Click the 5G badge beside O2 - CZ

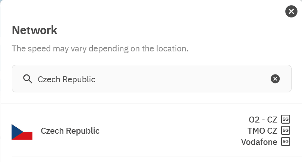(x=286, y=119)
